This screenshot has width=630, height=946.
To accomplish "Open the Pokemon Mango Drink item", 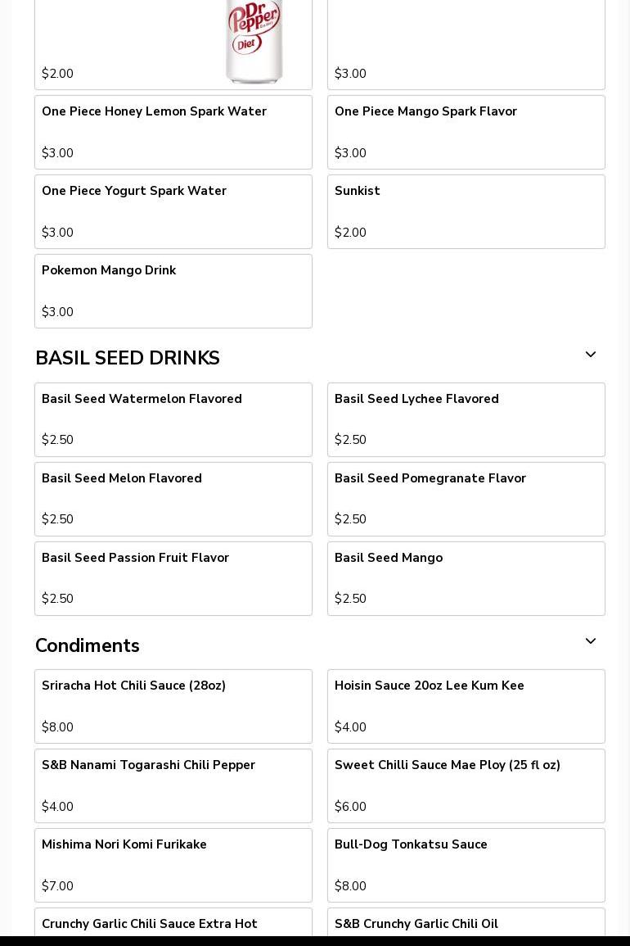I will click(173, 292).
